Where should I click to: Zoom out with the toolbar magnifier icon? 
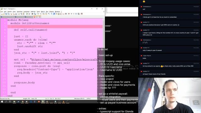(41, 14)
